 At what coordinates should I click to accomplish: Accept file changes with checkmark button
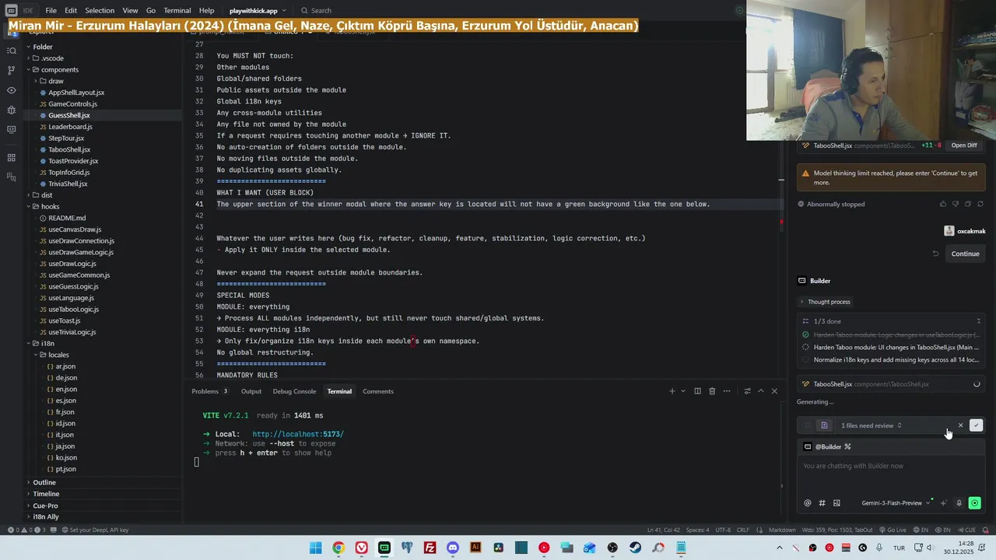976,425
